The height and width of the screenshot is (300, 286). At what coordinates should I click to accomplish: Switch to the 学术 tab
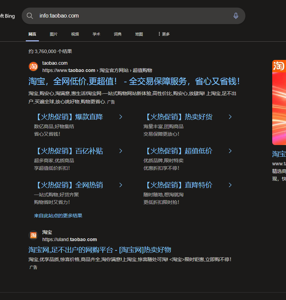(96, 34)
